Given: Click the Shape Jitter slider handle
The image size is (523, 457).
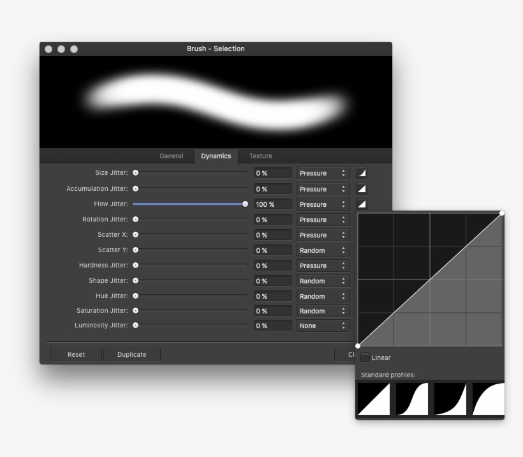Looking at the screenshot, I should [x=135, y=281].
